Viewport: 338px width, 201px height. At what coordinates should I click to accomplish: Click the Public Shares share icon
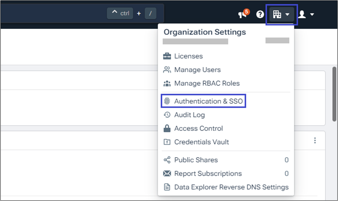pos(167,160)
